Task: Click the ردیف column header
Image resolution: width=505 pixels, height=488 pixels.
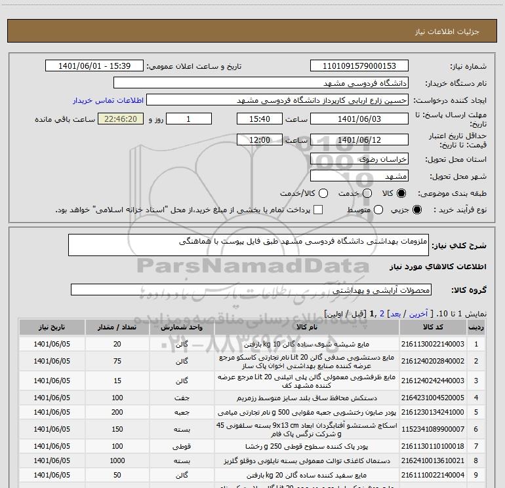Action: pos(476,327)
